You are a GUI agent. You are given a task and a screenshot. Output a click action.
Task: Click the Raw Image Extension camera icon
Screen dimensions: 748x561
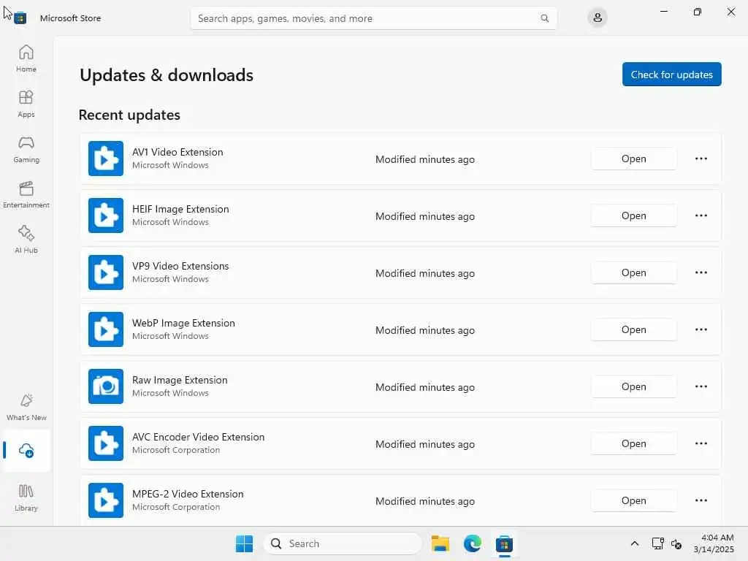point(106,386)
